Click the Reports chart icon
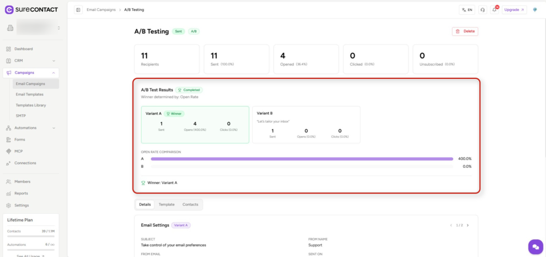546x257 pixels. (9, 193)
